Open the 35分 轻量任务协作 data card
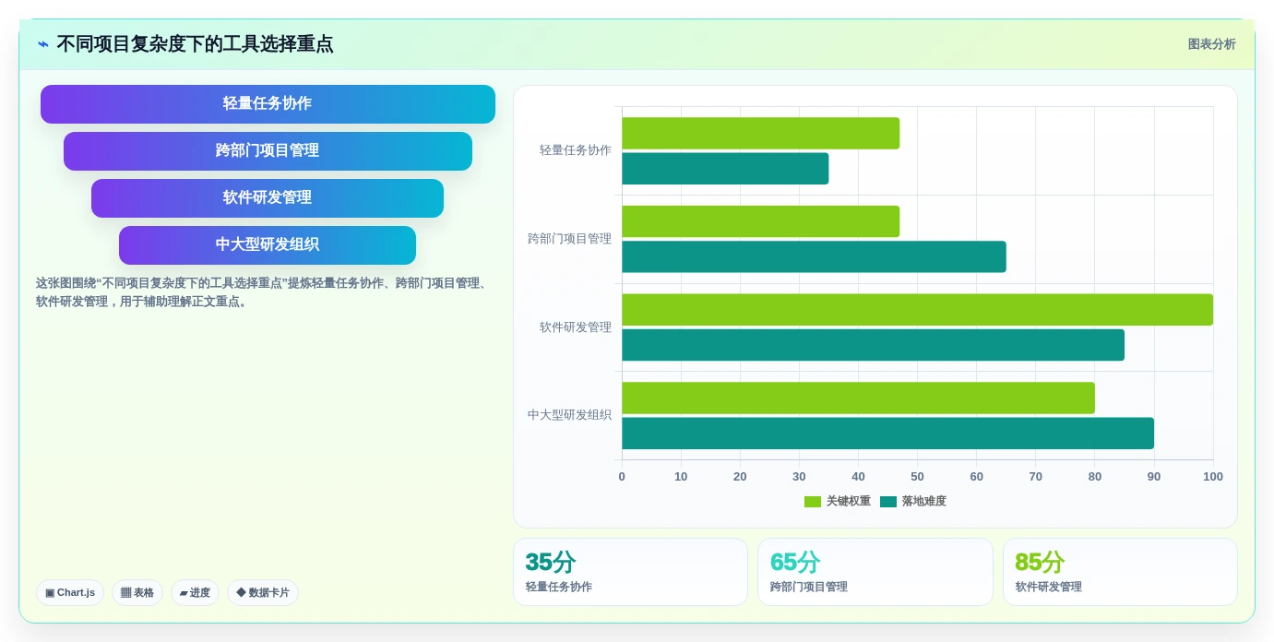This screenshot has width=1274, height=642. coord(630,572)
